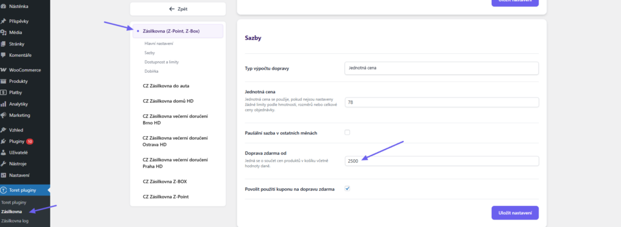Click the Toret pluginy T icon
This screenshot has width=621, height=227.
click(4, 190)
